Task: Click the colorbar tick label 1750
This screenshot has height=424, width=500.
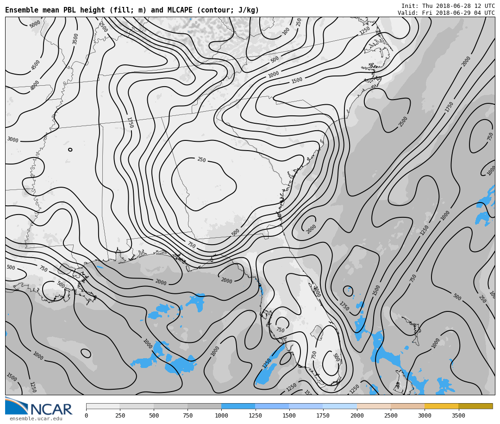Action: 323,415
